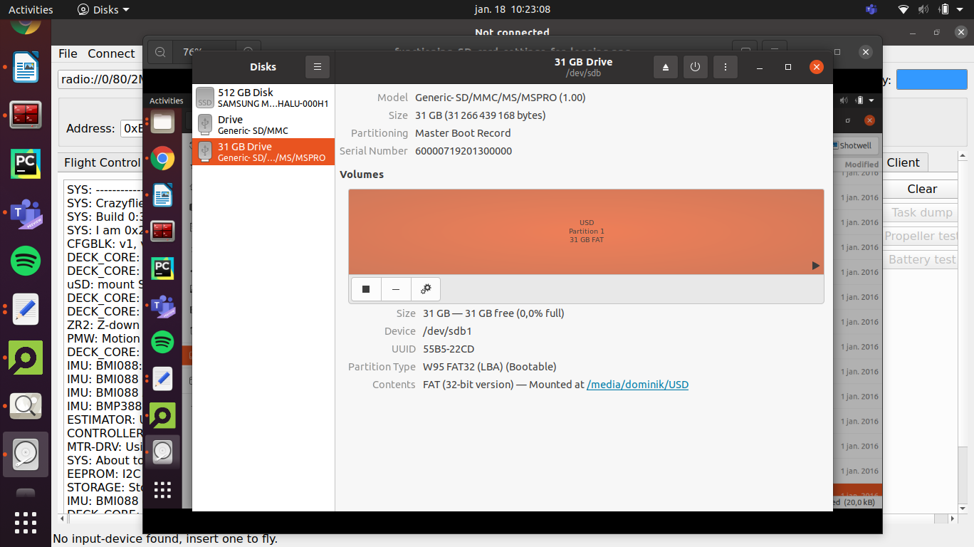This screenshot has height=547, width=974.
Task: Click the radio:// address field in Crazyflie client
Action: tap(102, 79)
